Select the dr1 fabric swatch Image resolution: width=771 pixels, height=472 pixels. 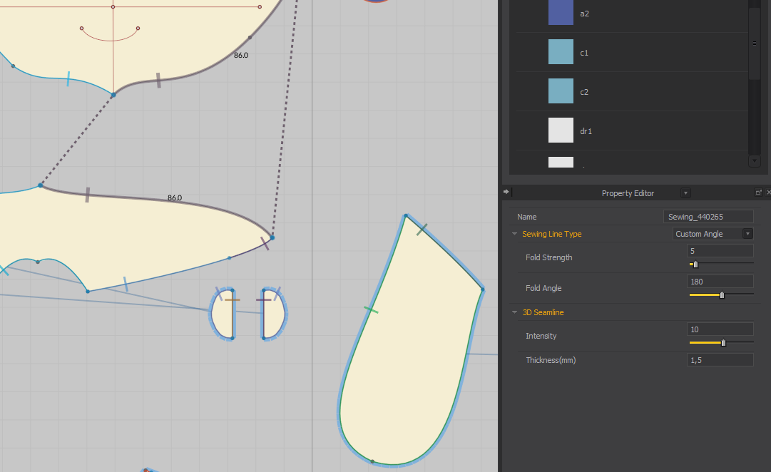coord(561,130)
